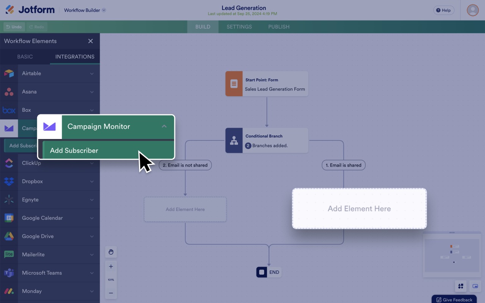Click the Egnyte icon
The width and height of the screenshot is (485, 303).
[x=9, y=200]
